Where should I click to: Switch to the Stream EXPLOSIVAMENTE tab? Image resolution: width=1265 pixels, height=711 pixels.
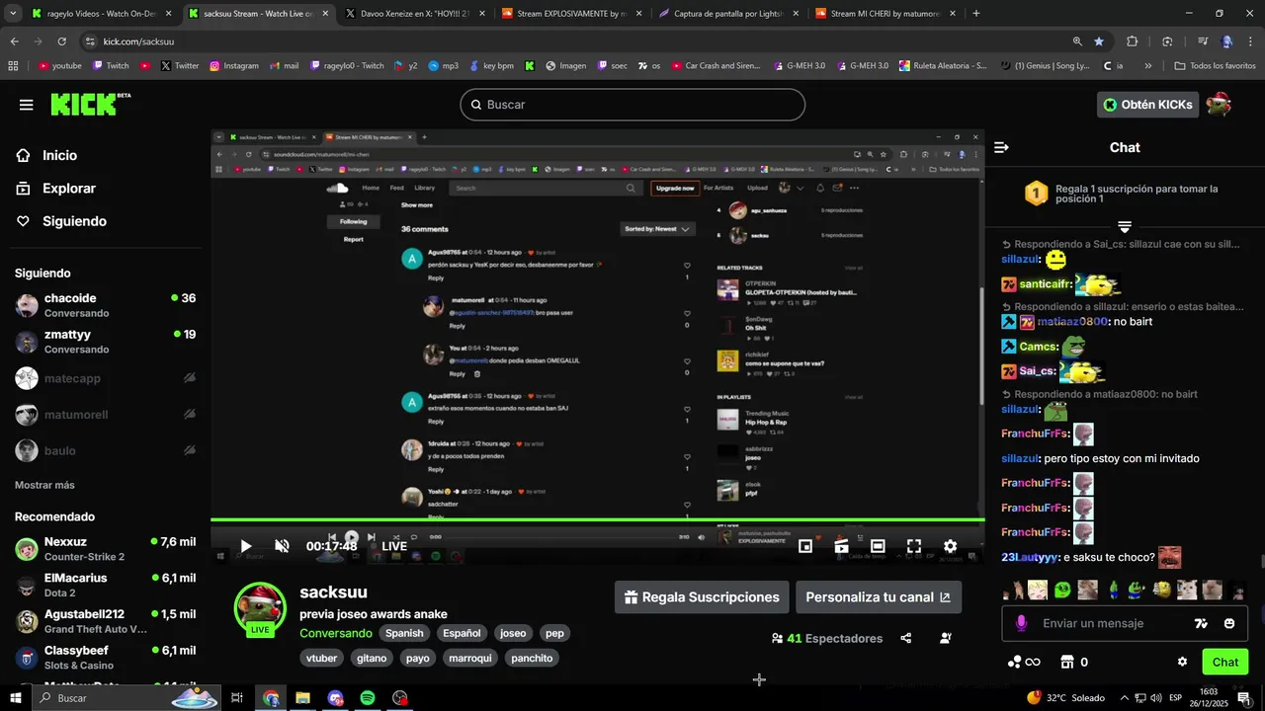point(570,14)
